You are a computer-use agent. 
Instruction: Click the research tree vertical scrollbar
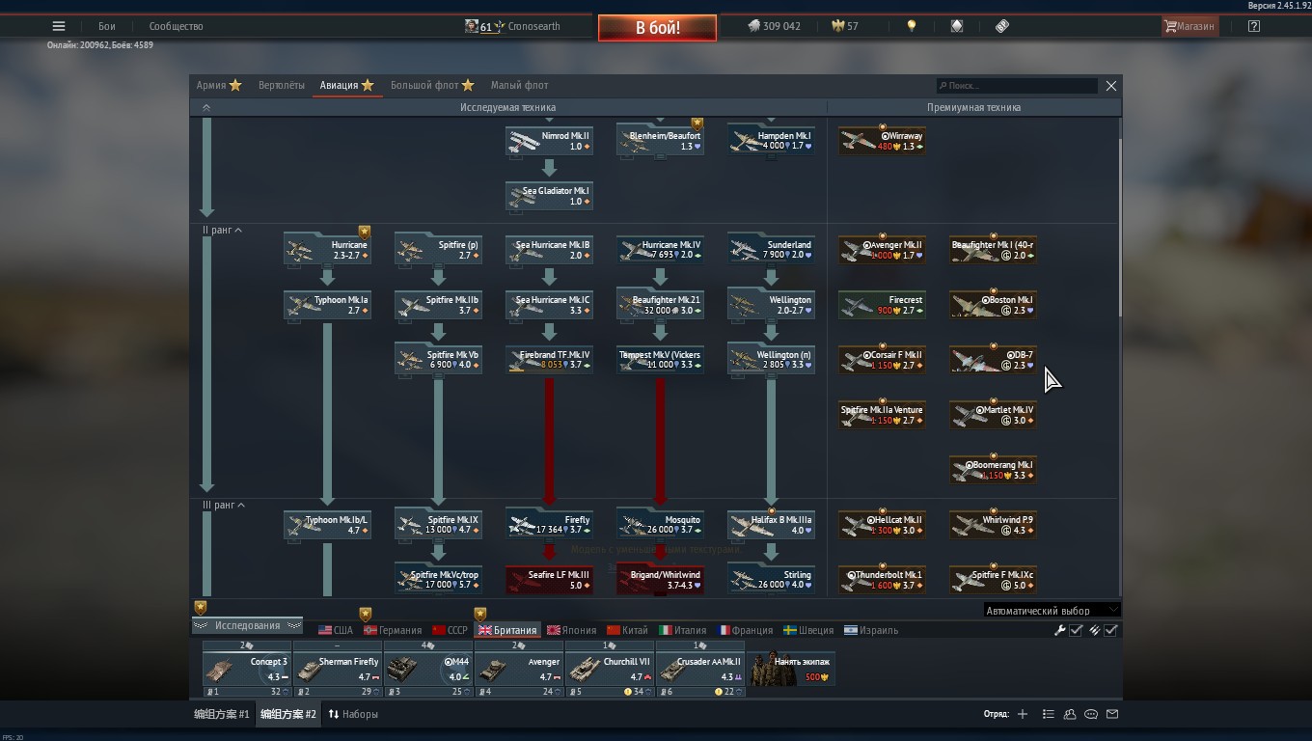tap(1119, 227)
